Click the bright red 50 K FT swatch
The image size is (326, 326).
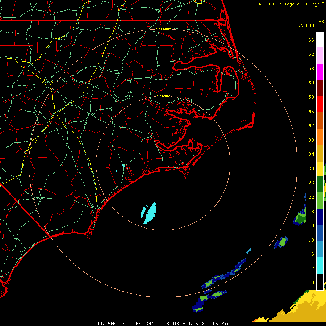[x=320, y=104]
